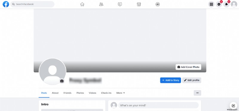Image resolution: width=239 pixels, height=111 pixels.
Task: Open the Friends icon in top navigation
Action: tap(101, 4)
